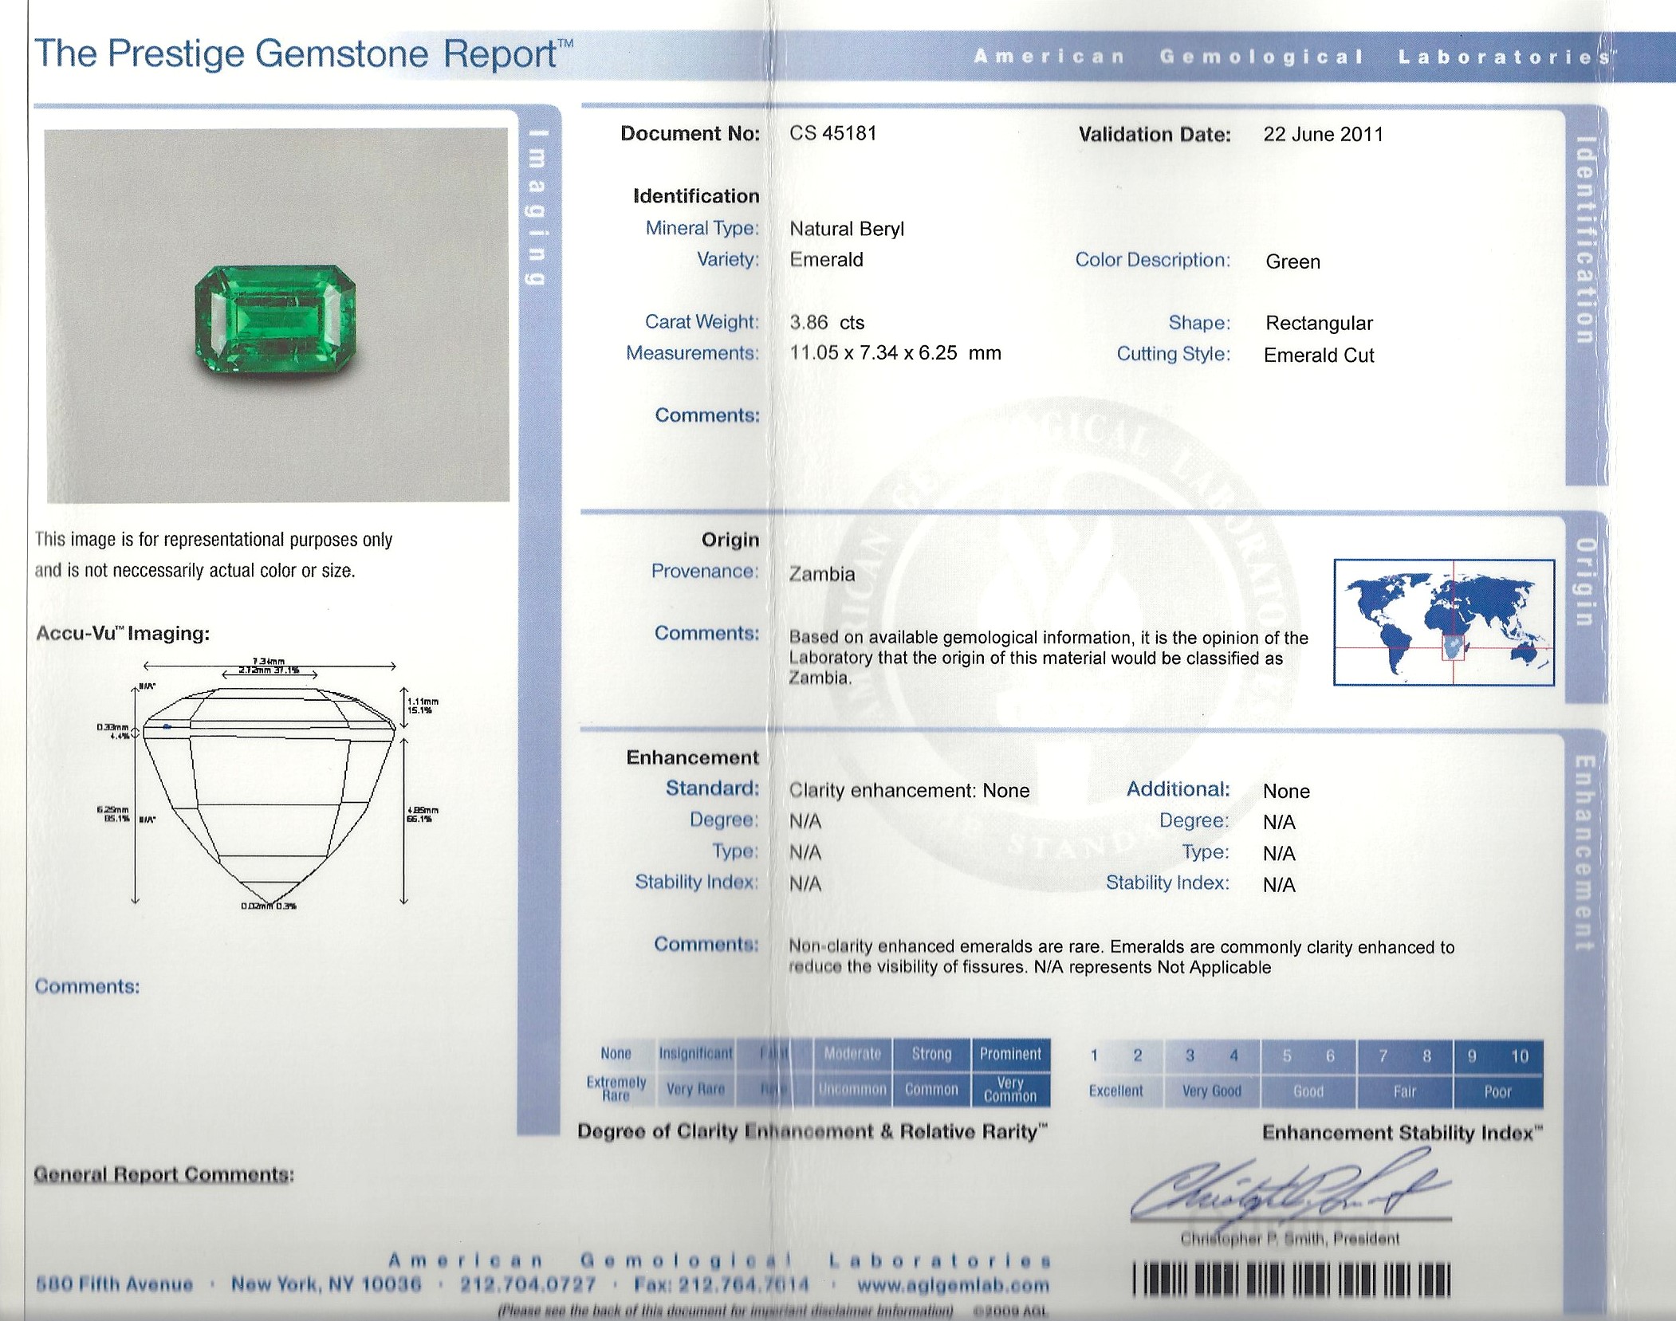Click the president's signature
The width and height of the screenshot is (1676, 1321).
point(1284,1190)
